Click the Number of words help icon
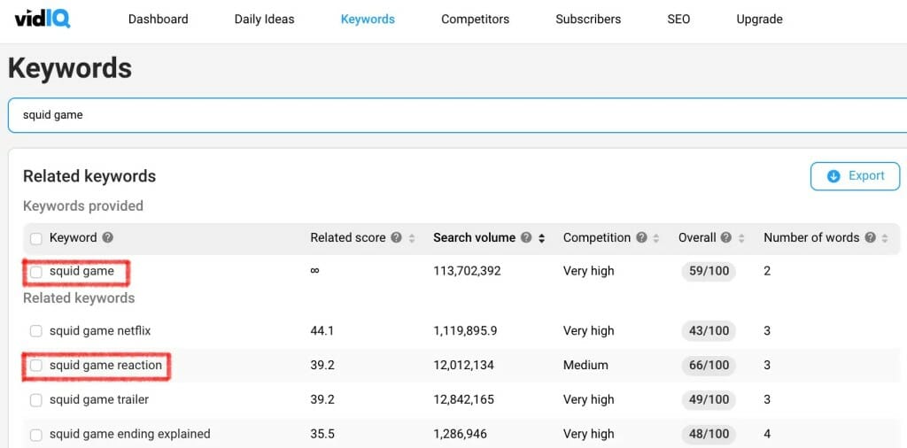This screenshot has height=448, width=907. 870,238
